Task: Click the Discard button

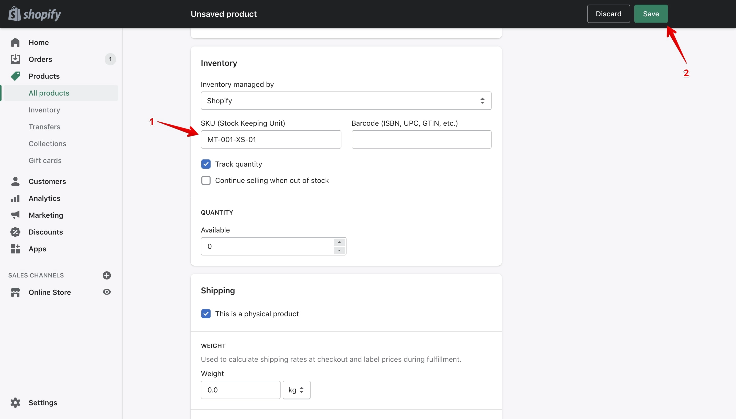Action: (x=608, y=14)
